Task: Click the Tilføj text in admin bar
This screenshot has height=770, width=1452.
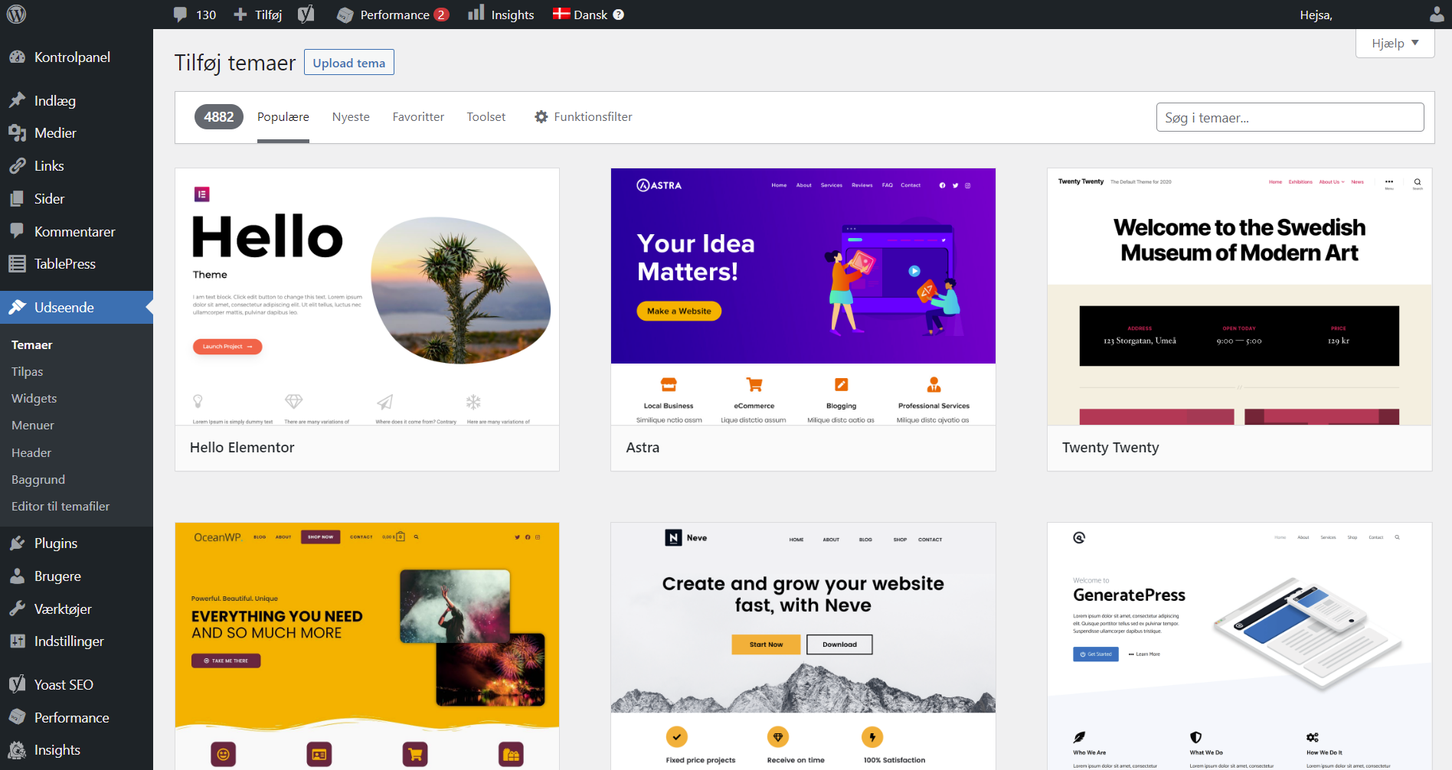Action: click(269, 15)
